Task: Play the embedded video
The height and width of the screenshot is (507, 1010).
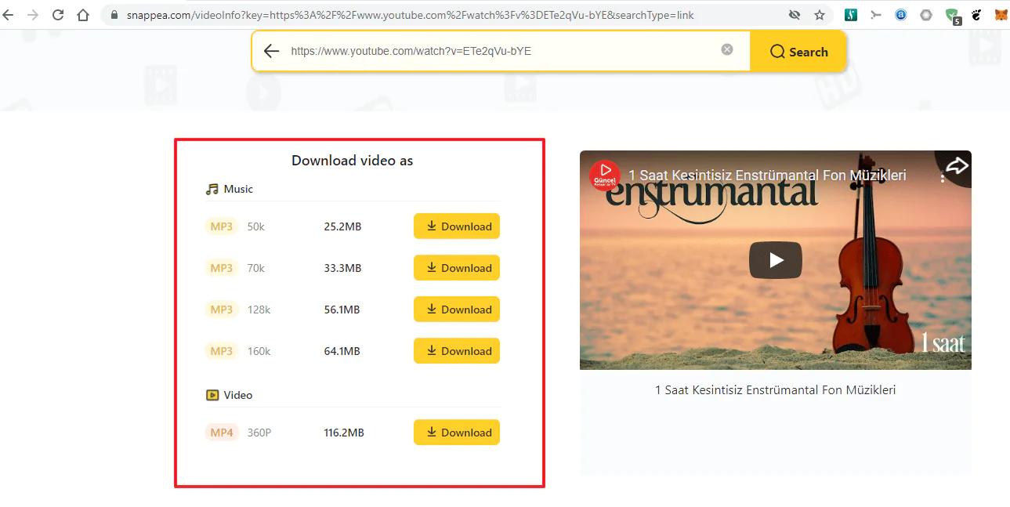Action: click(x=776, y=260)
